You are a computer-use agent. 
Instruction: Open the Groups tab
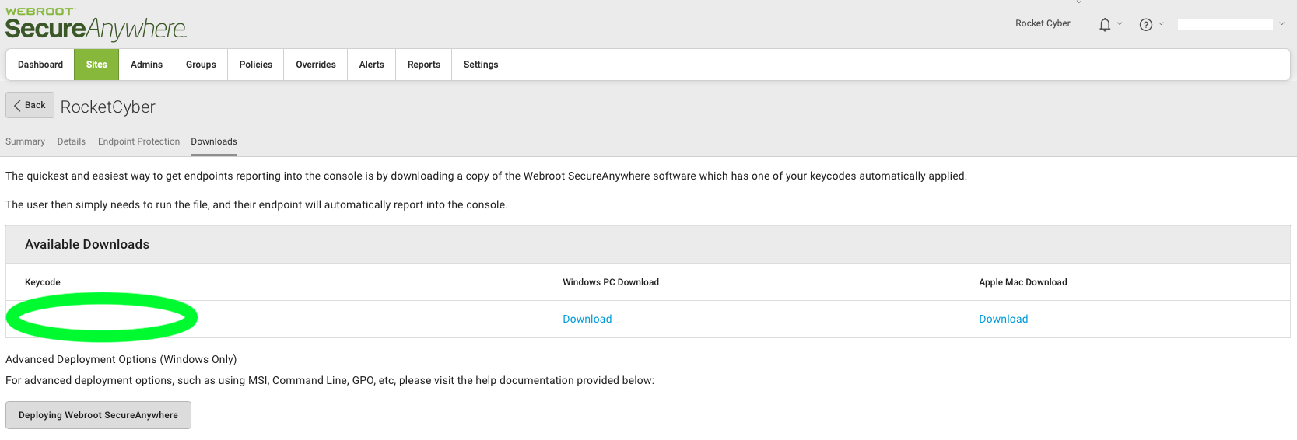point(201,65)
